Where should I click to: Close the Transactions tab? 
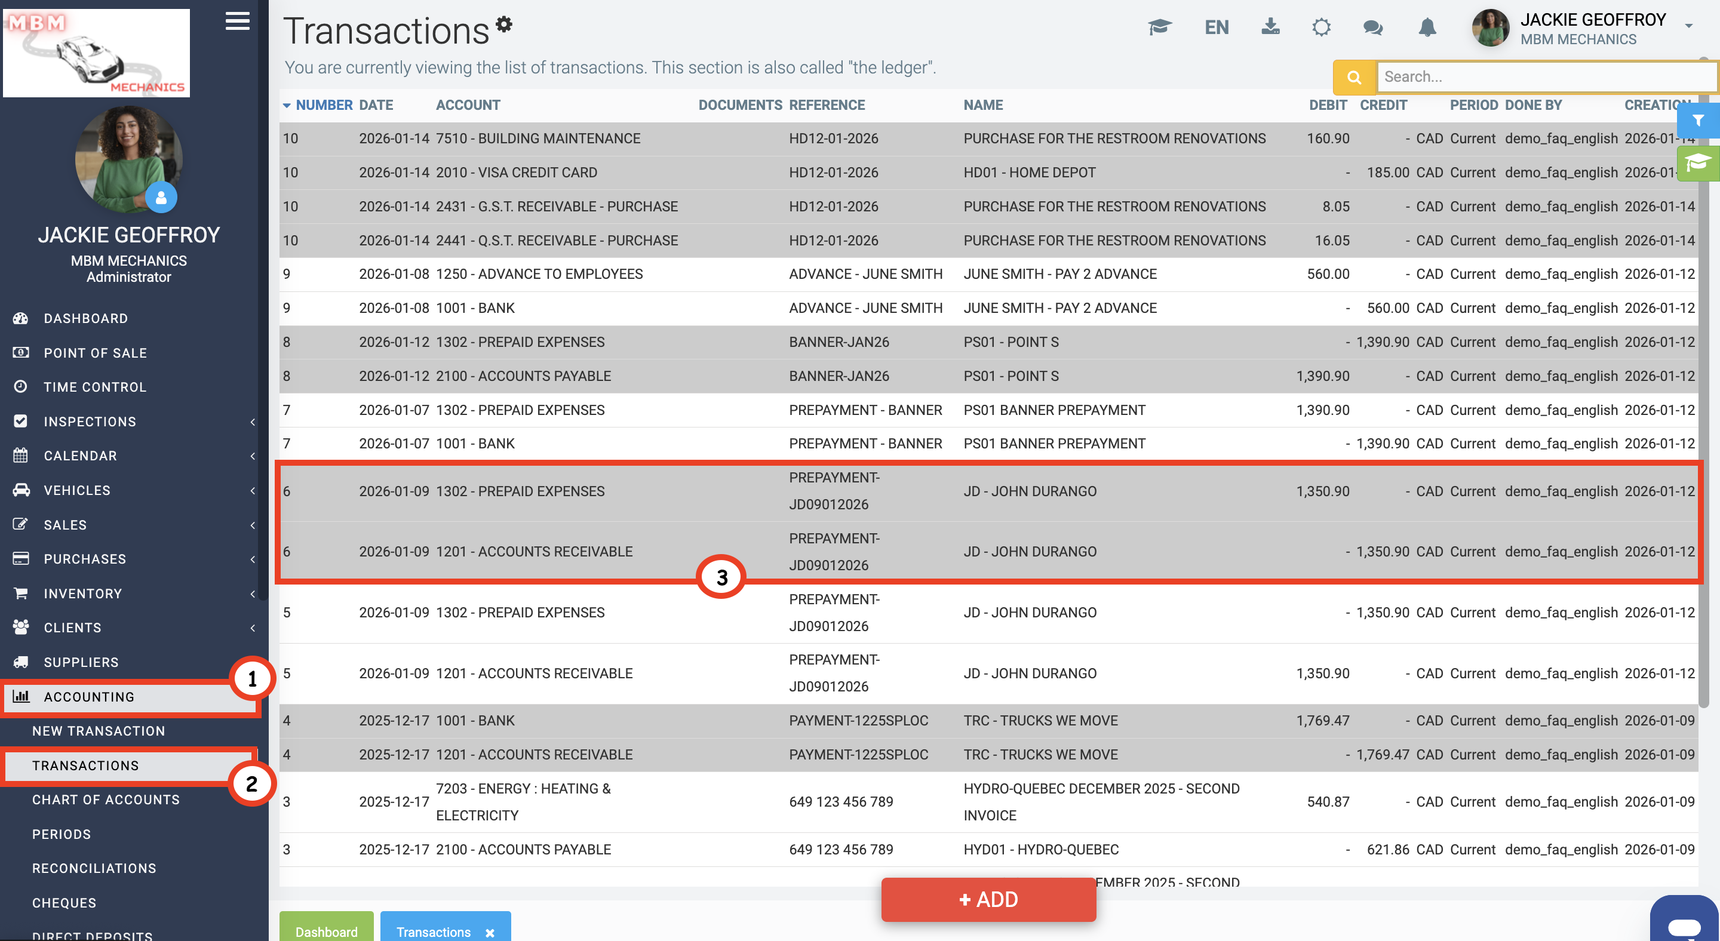490,932
